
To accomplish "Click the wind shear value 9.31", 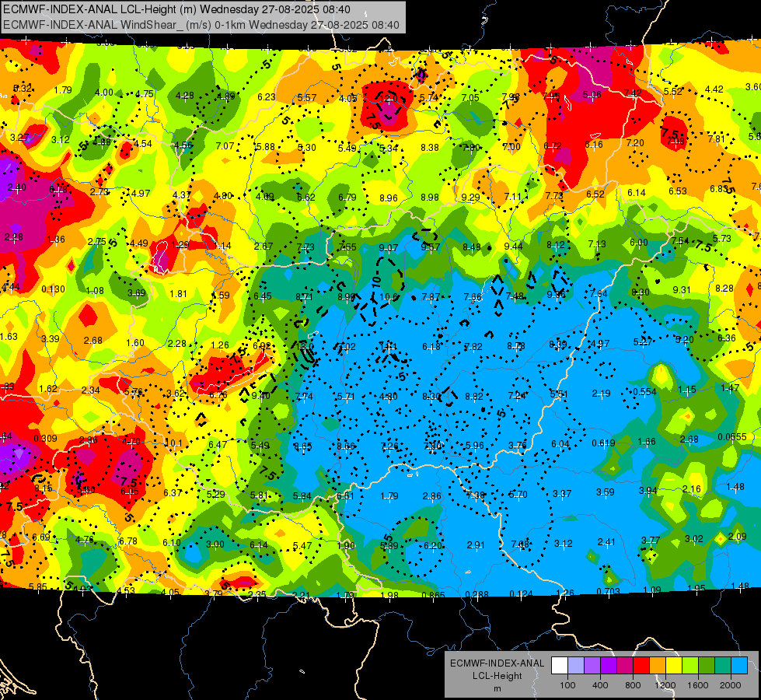I will coord(682,290).
